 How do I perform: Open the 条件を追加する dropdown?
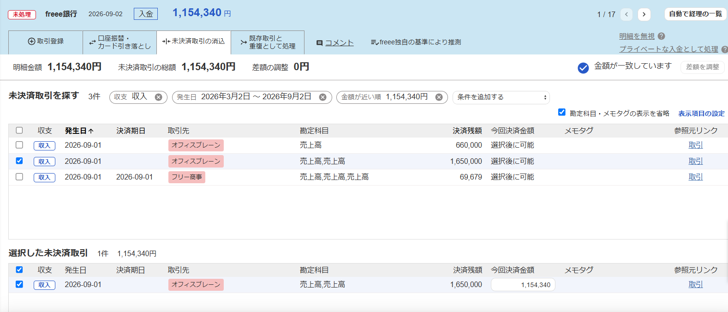click(501, 97)
